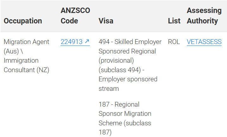Click the ANZSCO Code column header

click(75, 16)
